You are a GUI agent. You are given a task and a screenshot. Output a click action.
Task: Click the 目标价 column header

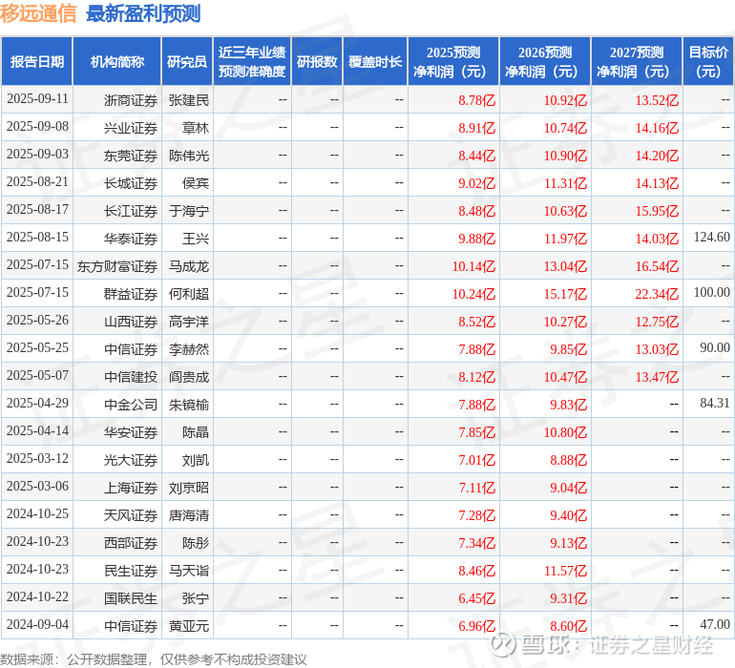point(708,61)
